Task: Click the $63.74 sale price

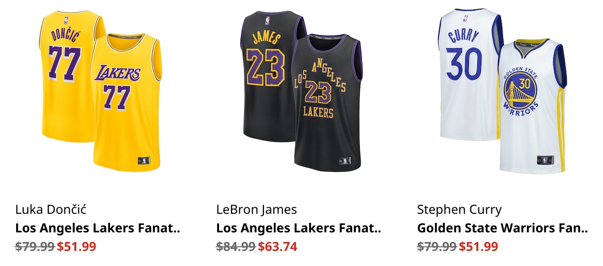Action: pyautogui.click(x=277, y=246)
